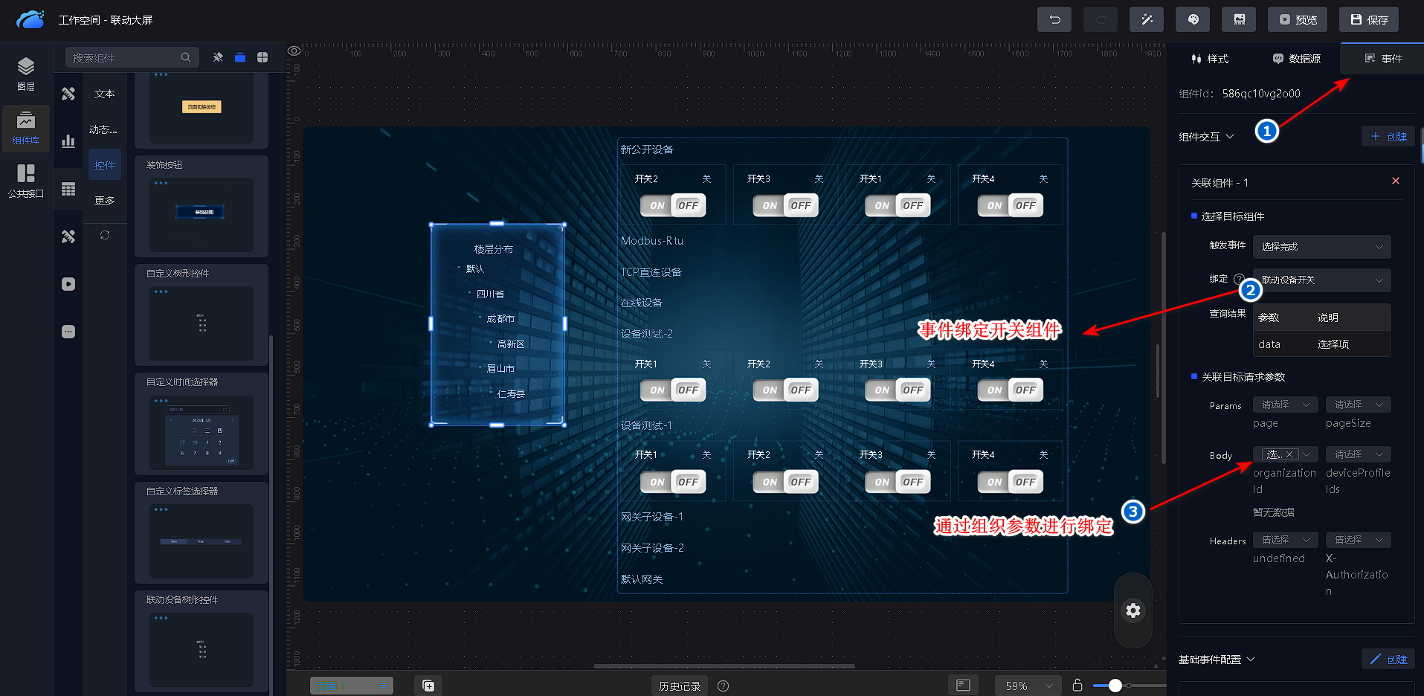The width and height of the screenshot is (1424, 696).
Task: Open the color palette theme icon
Action: pos(1193,20)
